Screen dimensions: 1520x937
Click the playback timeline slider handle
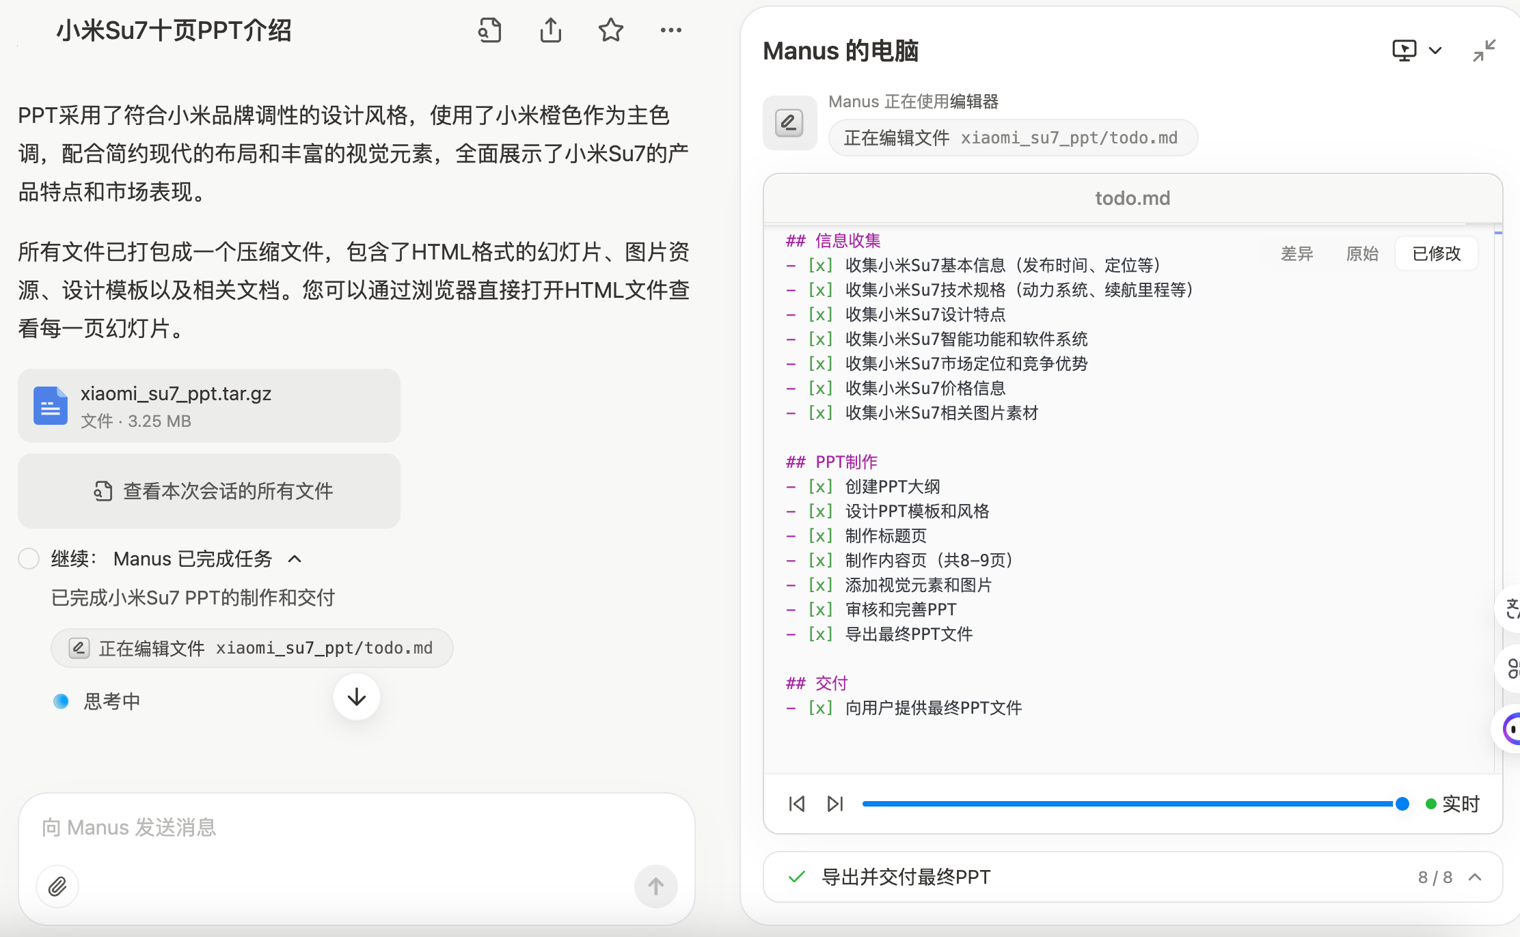tap(1402, 804)
